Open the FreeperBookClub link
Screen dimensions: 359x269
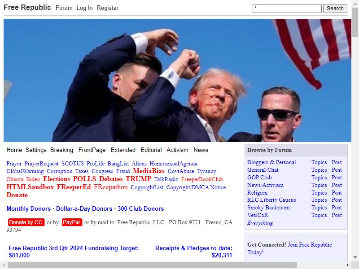[202, 179]
